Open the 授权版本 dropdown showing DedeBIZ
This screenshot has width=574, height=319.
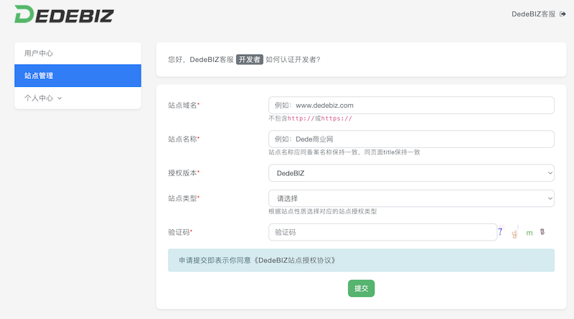pyautogui.click(x=411, y=172)
